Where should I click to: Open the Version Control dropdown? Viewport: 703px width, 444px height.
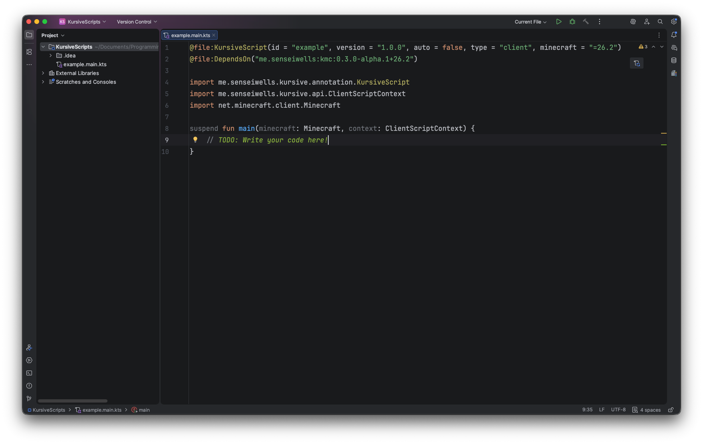(137, 22)
